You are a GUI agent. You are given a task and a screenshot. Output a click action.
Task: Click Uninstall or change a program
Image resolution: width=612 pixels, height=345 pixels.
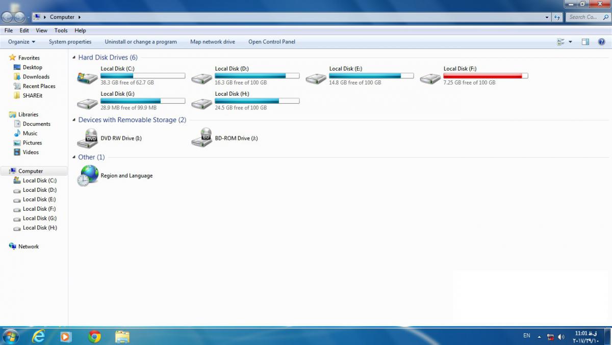click(141, 42)
